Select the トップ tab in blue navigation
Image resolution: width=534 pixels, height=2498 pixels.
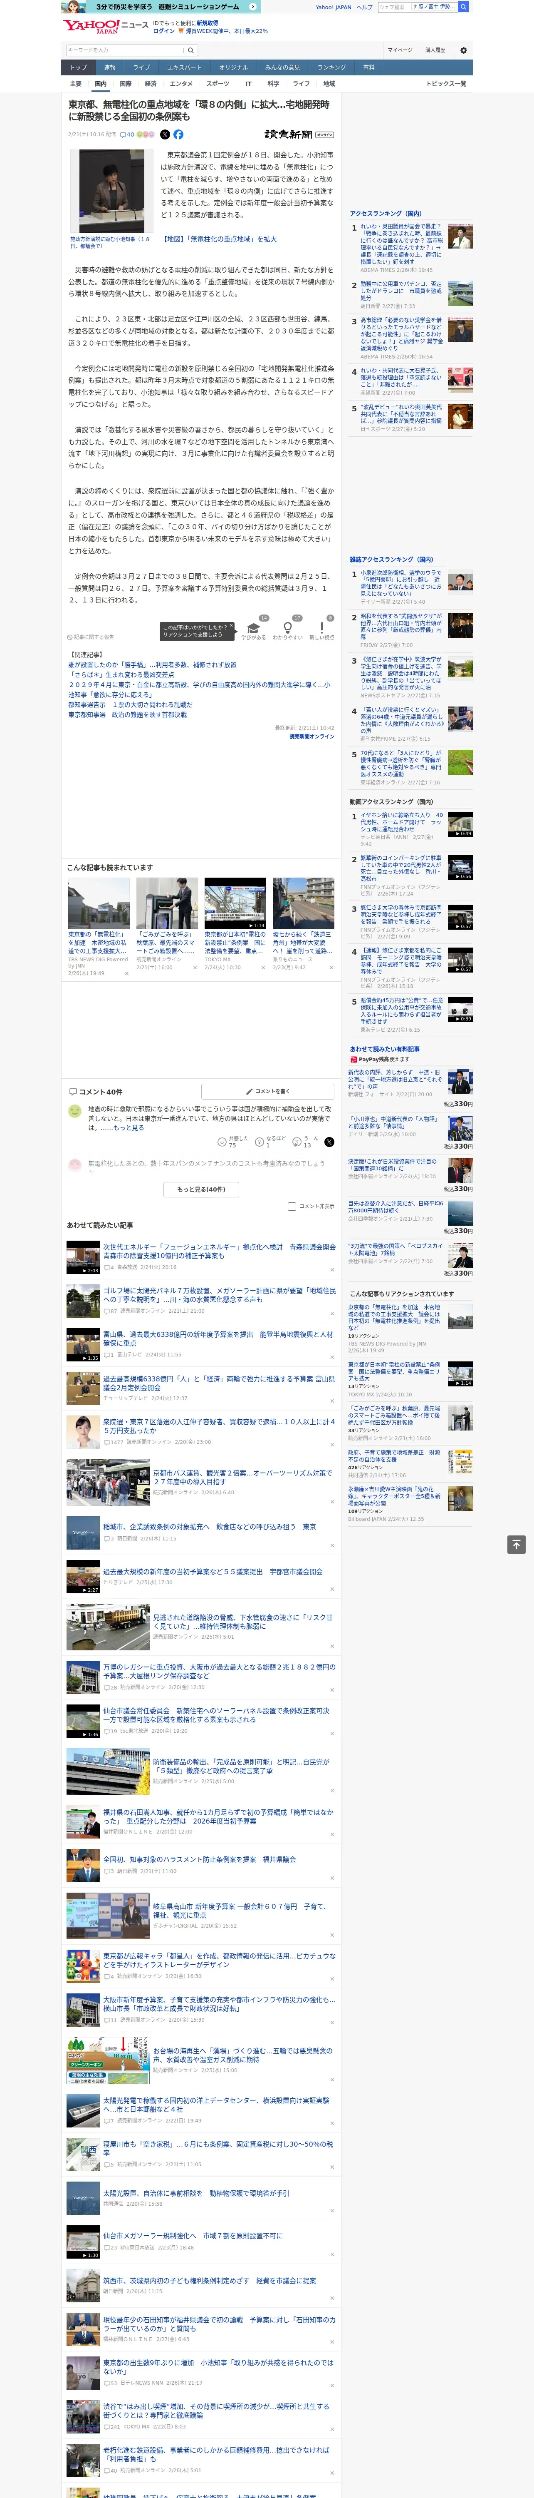(x=79, y=68)
